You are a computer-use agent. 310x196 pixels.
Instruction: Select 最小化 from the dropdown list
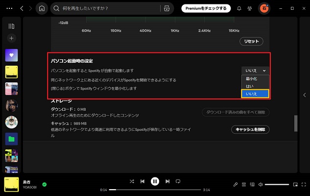tap(255, 79)
